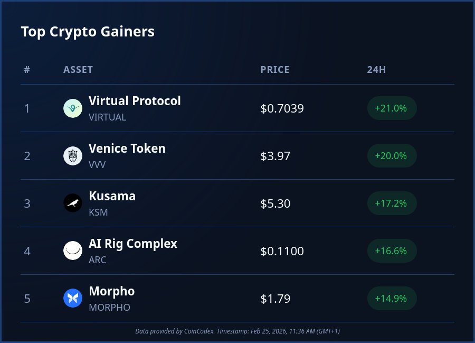Click the +14.9% change badge

click(391, 299)
